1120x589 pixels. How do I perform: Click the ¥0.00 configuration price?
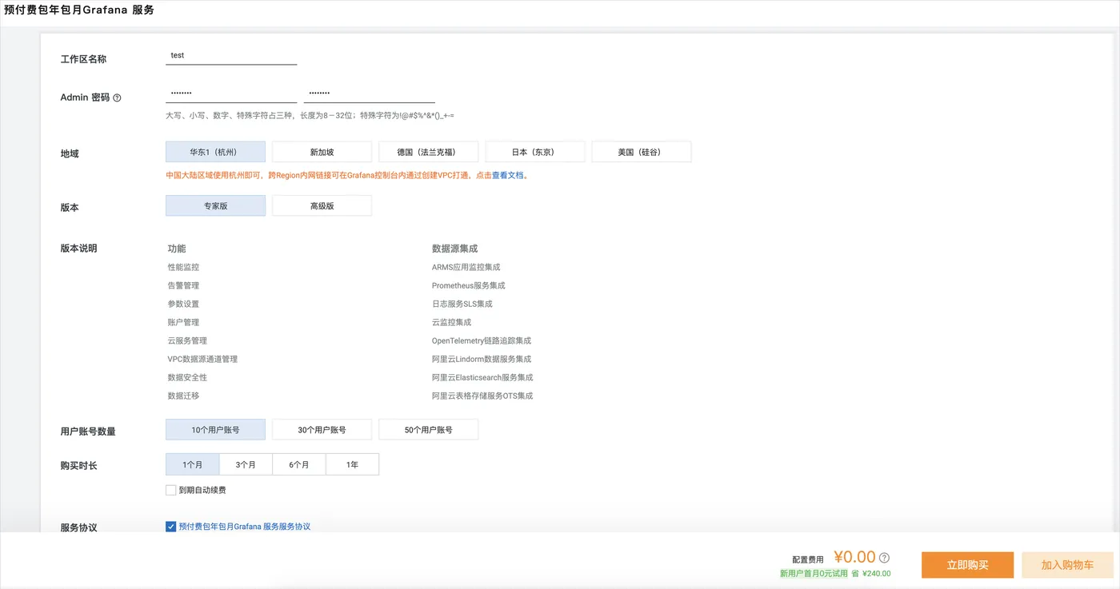854,557
